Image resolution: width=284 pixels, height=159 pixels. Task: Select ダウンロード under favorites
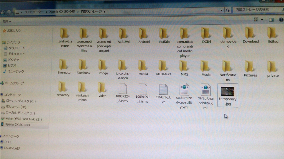[x=17, y=48]
